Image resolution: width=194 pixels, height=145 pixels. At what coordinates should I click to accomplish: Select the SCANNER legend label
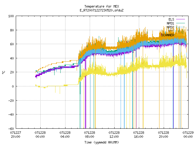pos(168,35)
